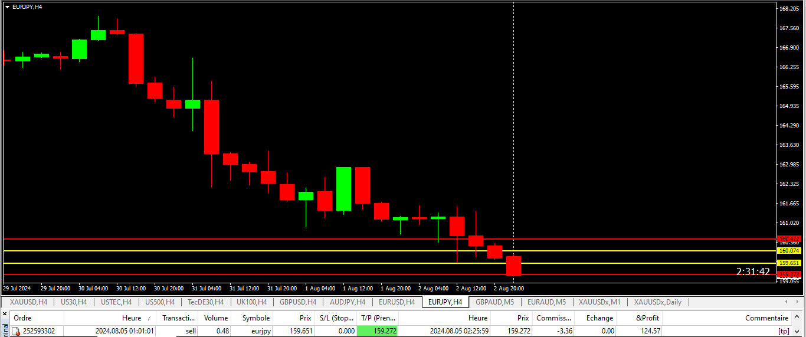This screenshot has width=806, height=337.
Task: Select the red price label 160.472 on axis
Action: point(788,239)
